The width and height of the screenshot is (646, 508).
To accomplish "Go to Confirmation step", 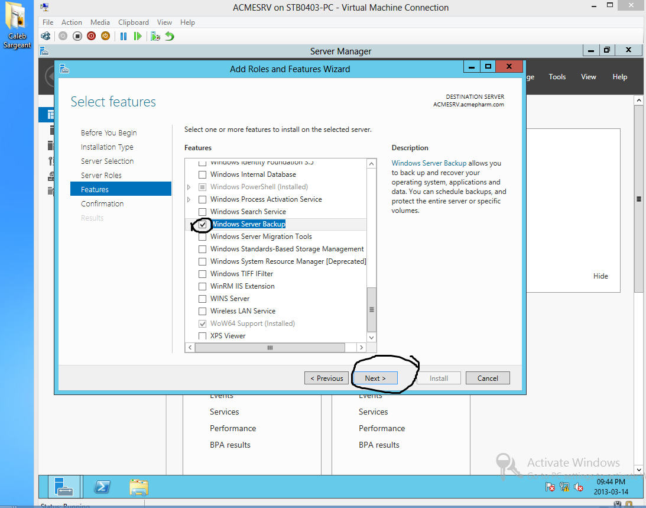I will [102, 203].
